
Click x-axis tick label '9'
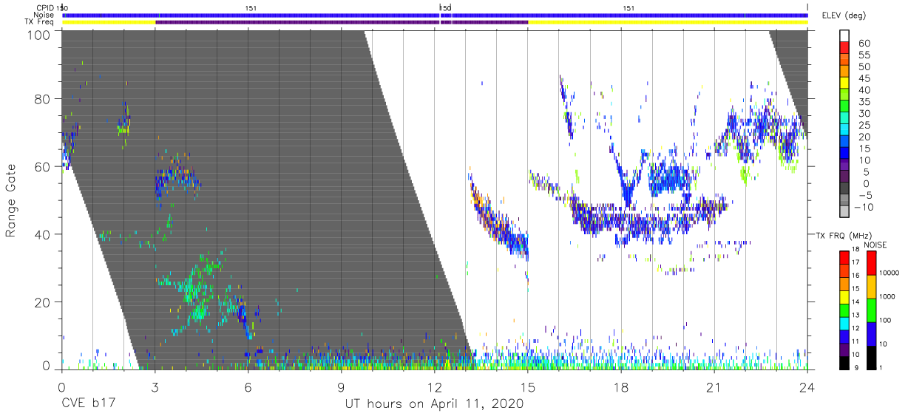pos(341,386)
